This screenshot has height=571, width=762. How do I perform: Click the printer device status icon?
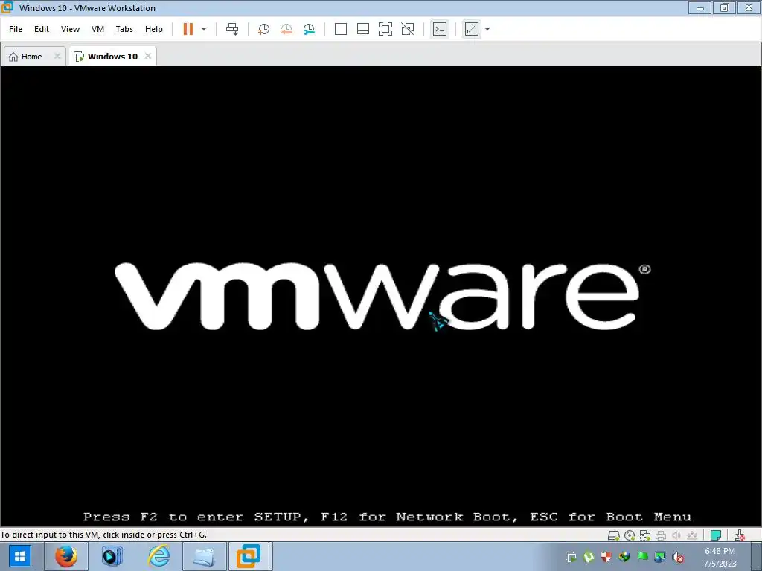click(661, 535)
